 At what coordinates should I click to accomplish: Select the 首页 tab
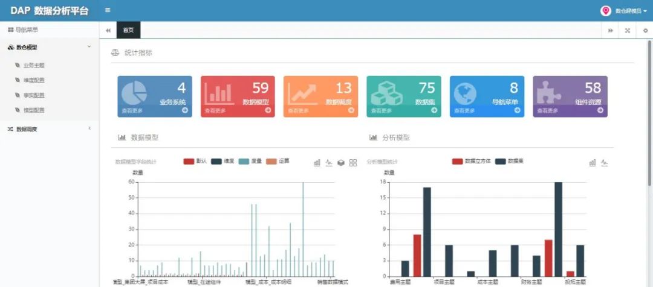(x=128, y=30)
